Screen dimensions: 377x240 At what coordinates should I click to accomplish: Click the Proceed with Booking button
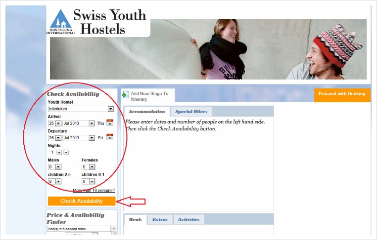click(342, 95)
